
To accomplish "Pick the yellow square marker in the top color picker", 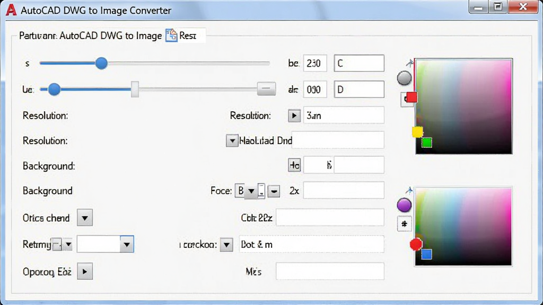I will click(417, 132).
